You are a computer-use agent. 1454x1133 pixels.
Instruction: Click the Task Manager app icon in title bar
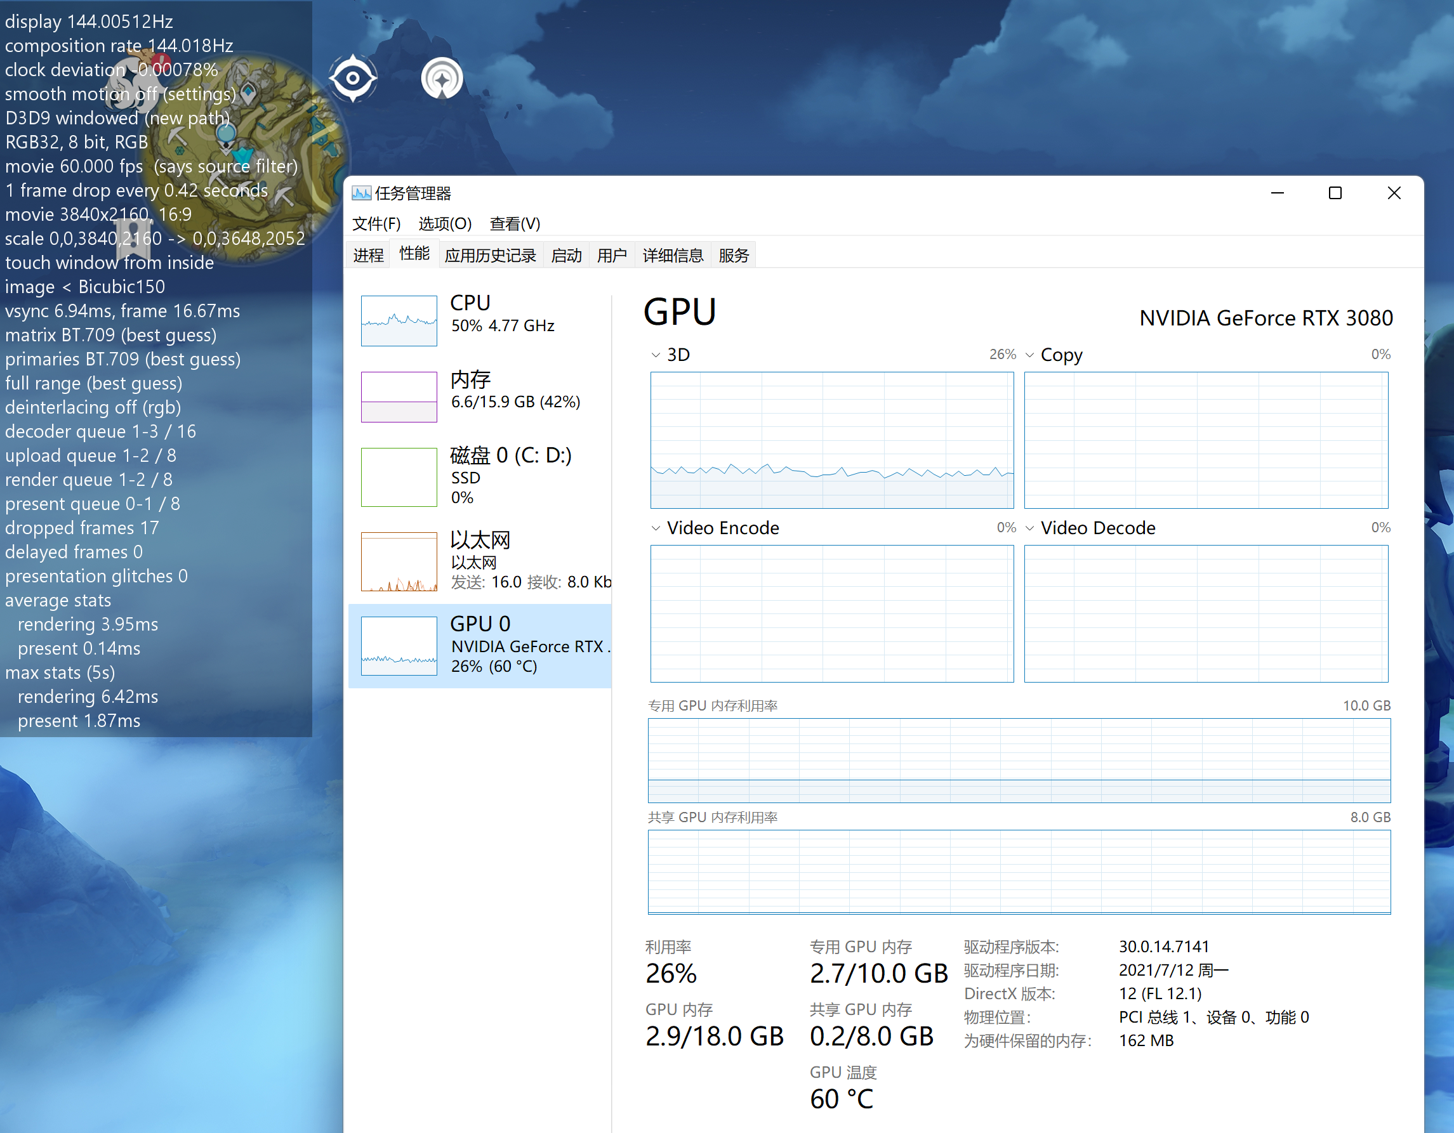(362, 193)
